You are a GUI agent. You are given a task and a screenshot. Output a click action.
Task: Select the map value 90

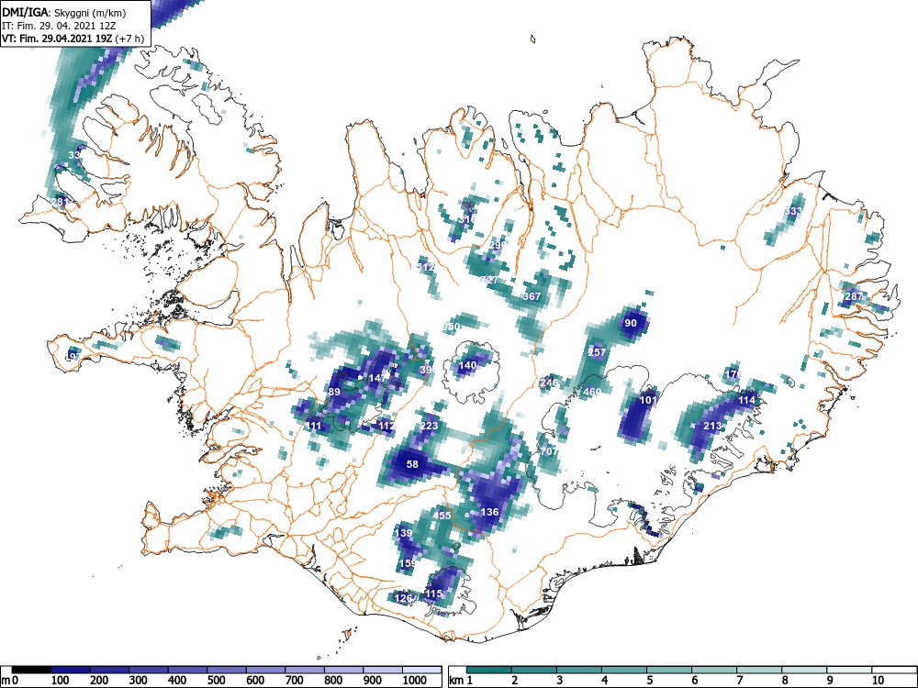click(x=631, y=323)
